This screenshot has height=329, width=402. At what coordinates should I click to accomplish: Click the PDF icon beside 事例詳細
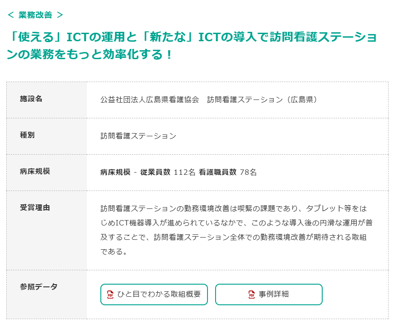point(252,294)
